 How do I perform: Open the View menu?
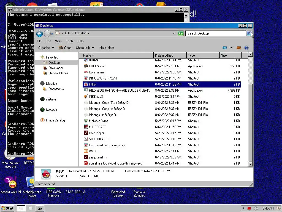(x=58, y=41)
